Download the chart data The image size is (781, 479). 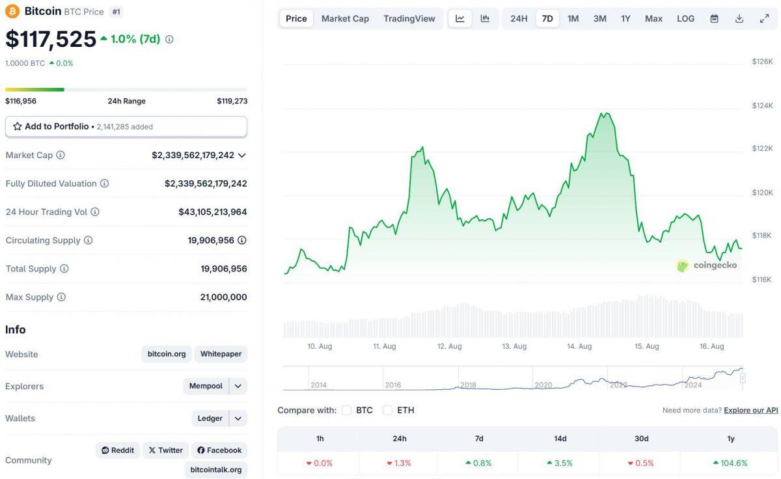[739, 18]
